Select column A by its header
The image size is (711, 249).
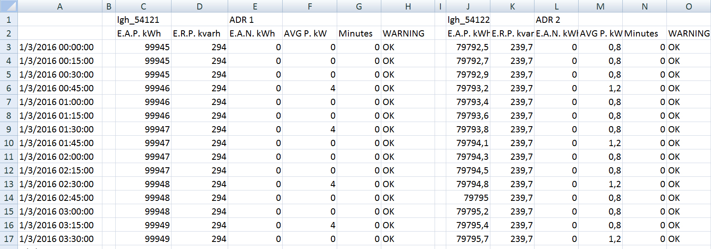(60, 6)
